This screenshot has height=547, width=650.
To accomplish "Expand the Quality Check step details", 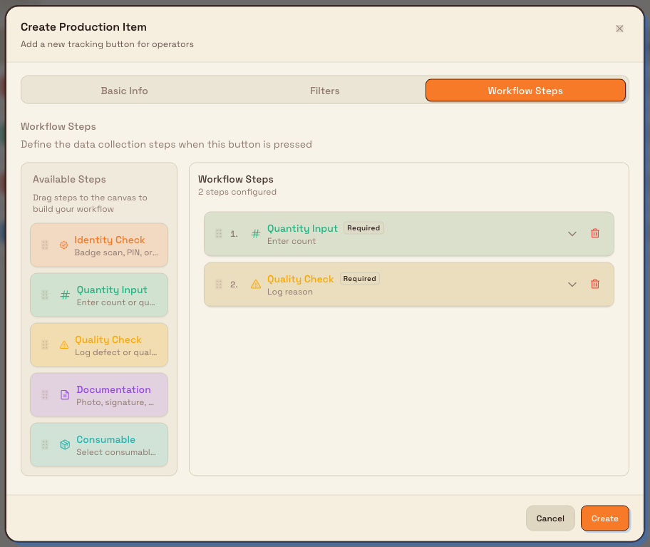I will click(x=572, y=284).
